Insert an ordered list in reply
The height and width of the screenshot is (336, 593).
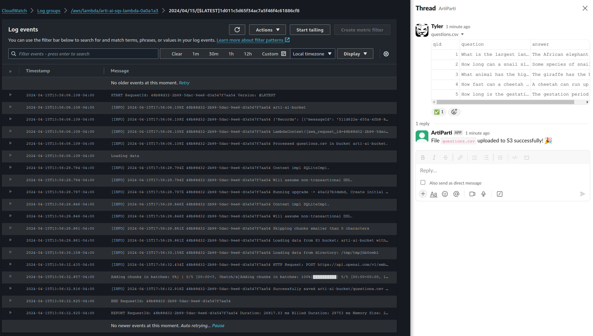tap(475, 157)
